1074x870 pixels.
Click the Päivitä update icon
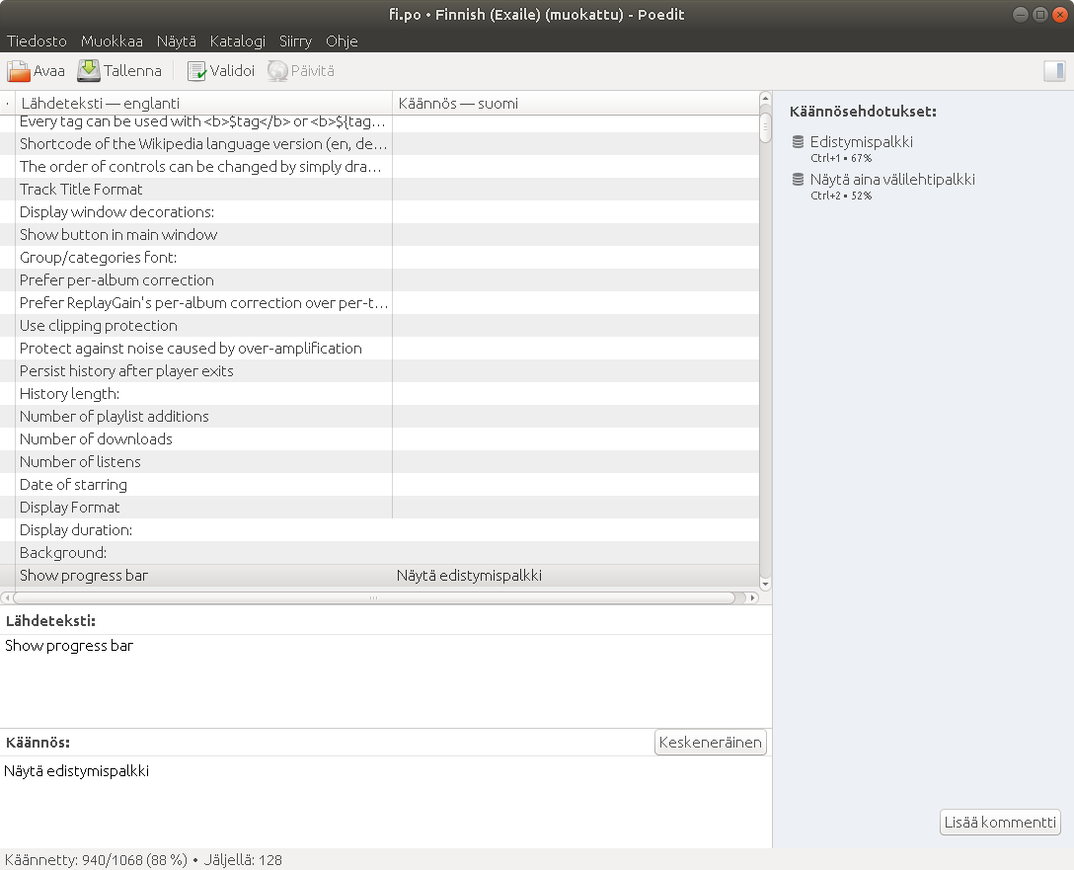(x=277, y=71)
